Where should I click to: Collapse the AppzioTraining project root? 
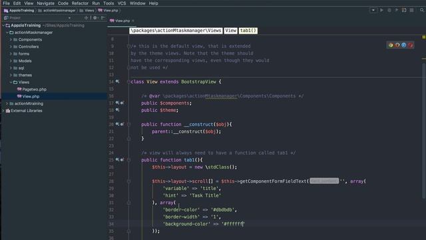[x=3, y=25]
